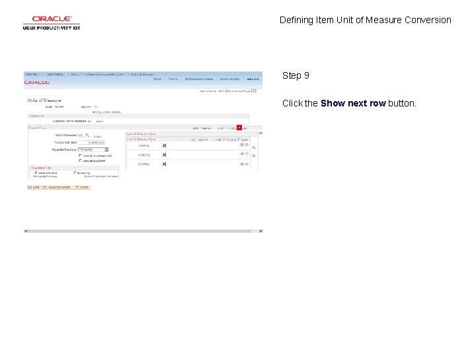
Task: Click the UOM Weight/Volume link
Action: (45, 177)
